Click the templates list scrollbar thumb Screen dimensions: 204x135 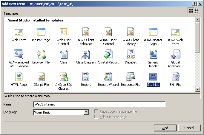(198, 37)
